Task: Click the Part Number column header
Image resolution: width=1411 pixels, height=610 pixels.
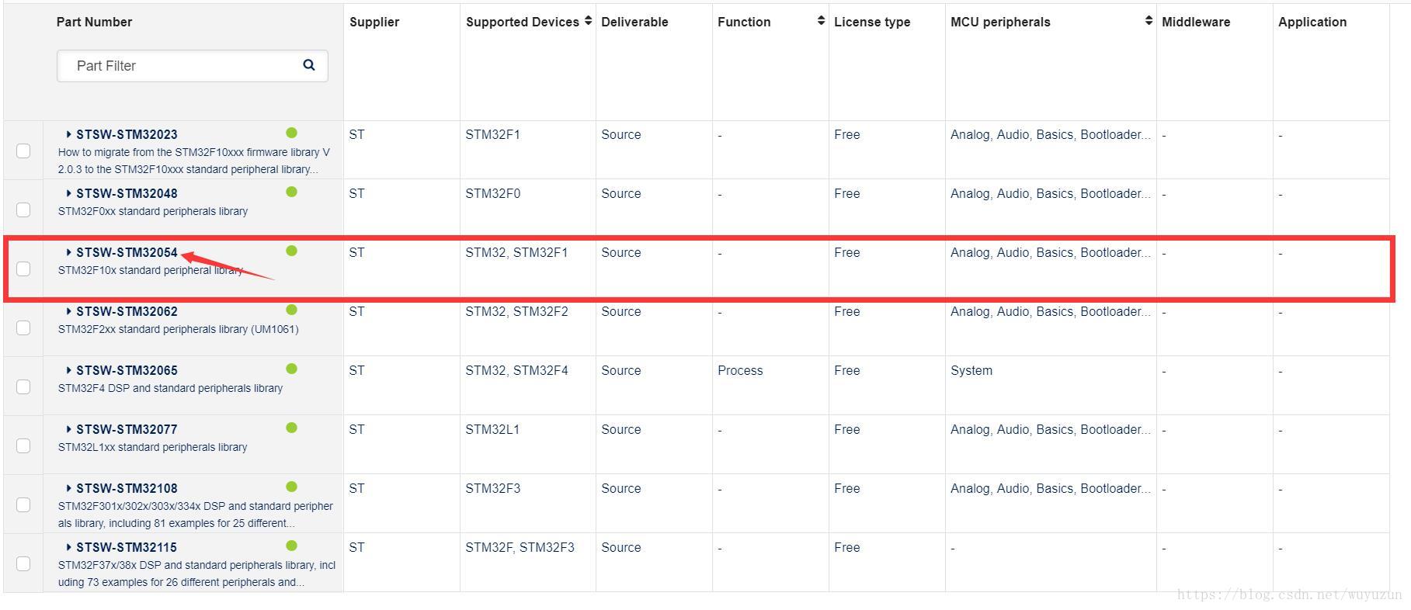Action: point(94,22)
